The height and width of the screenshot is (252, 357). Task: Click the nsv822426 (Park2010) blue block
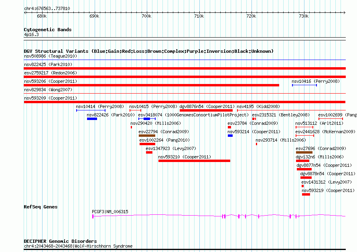click(x=92, y=119)
